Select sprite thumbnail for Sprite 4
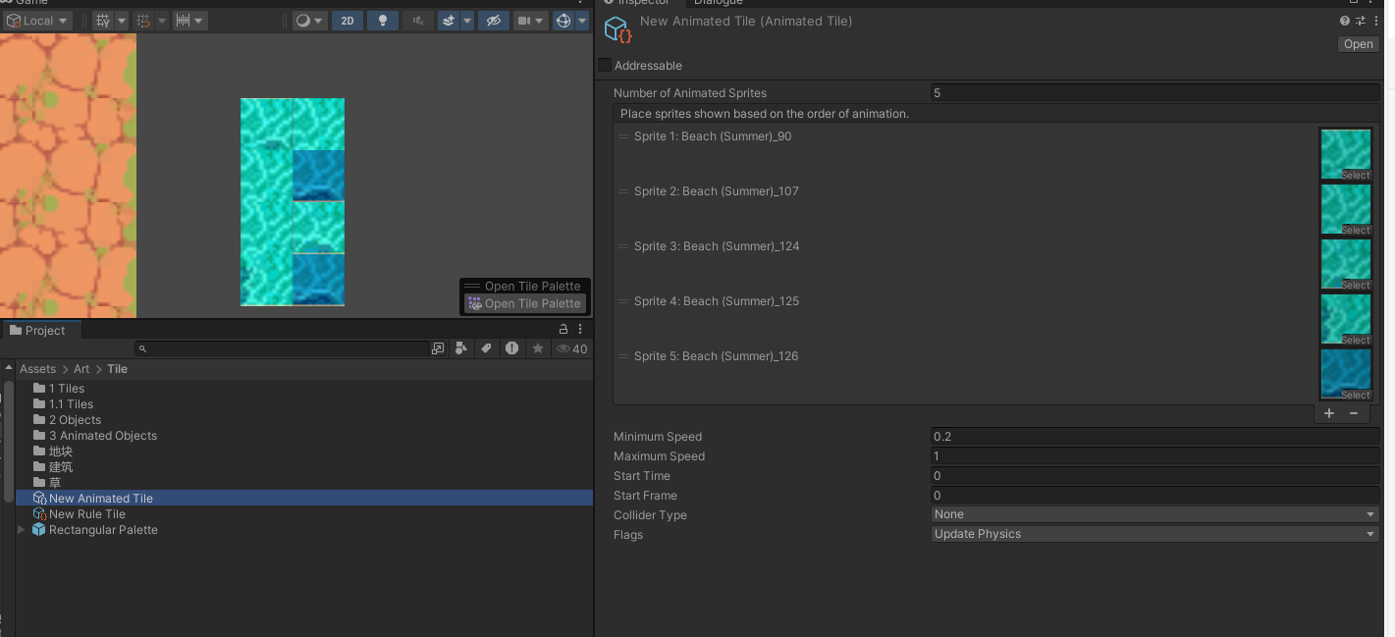 coord(1345,319)
